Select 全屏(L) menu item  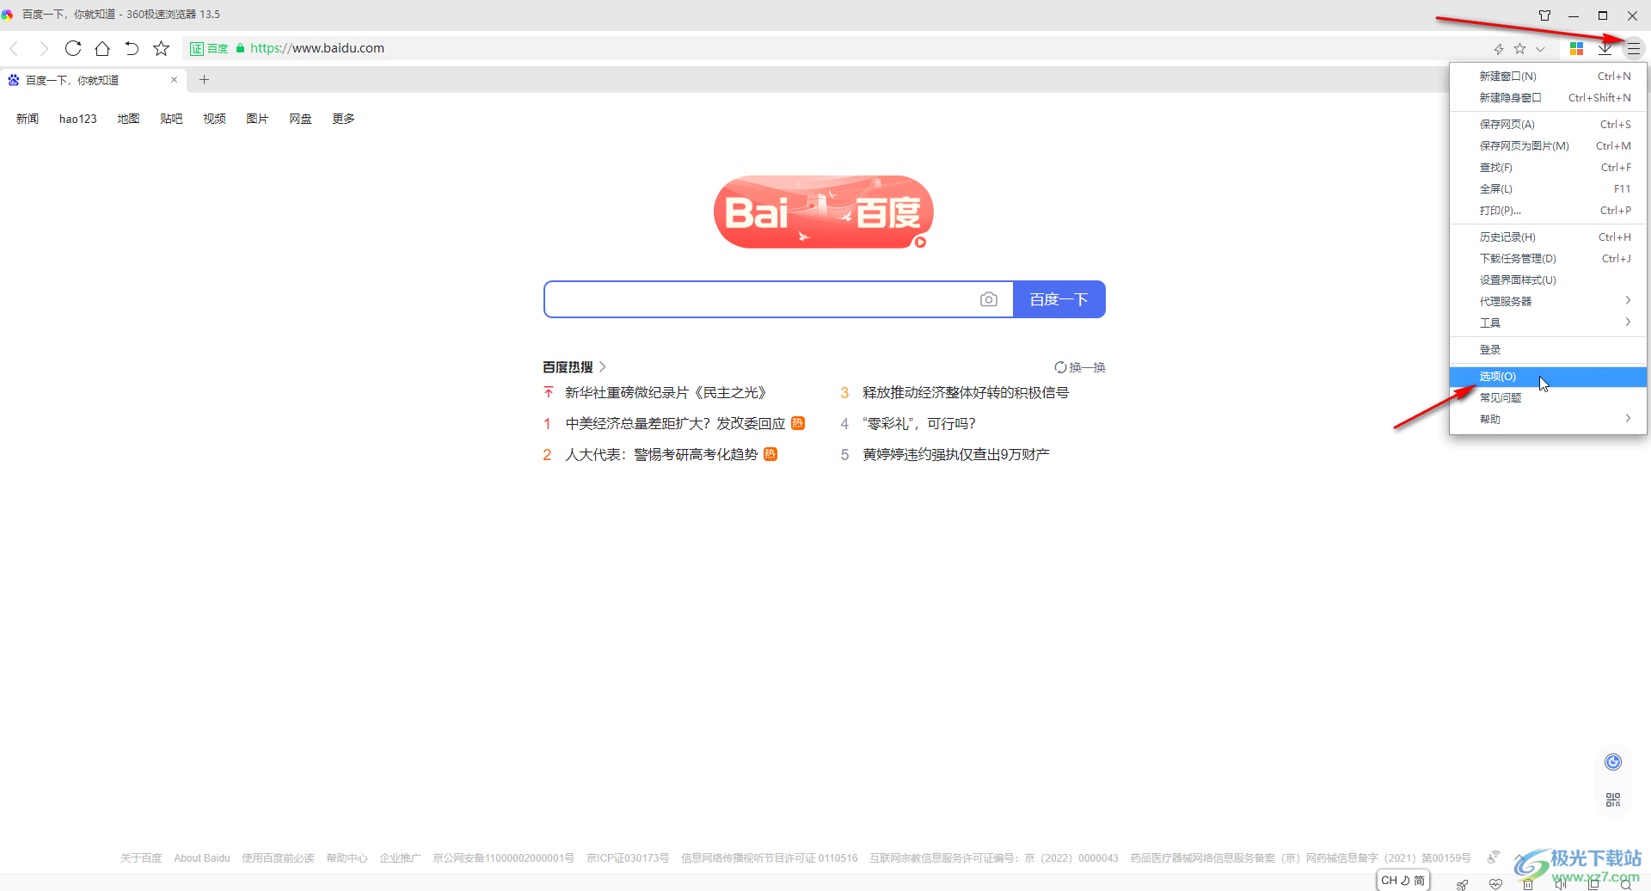[x=1548, y=188]
